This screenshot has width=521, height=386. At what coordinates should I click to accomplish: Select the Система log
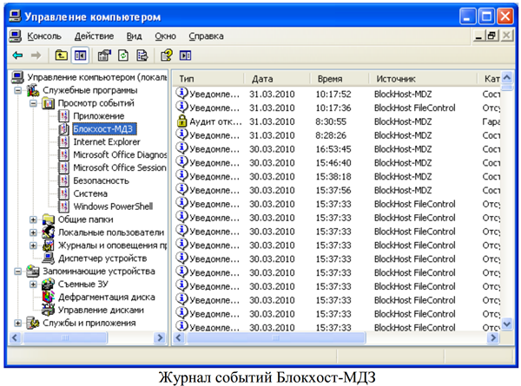pyautogui.click(x=90, y=193)
